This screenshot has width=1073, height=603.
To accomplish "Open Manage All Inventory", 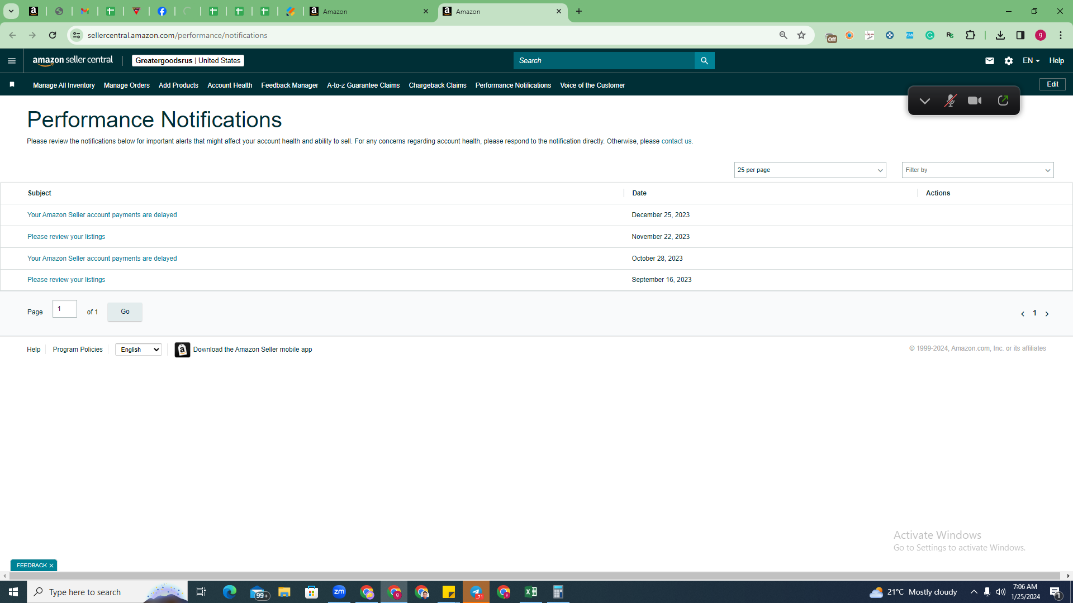I will pyautogui.click(x=64, y=85).
